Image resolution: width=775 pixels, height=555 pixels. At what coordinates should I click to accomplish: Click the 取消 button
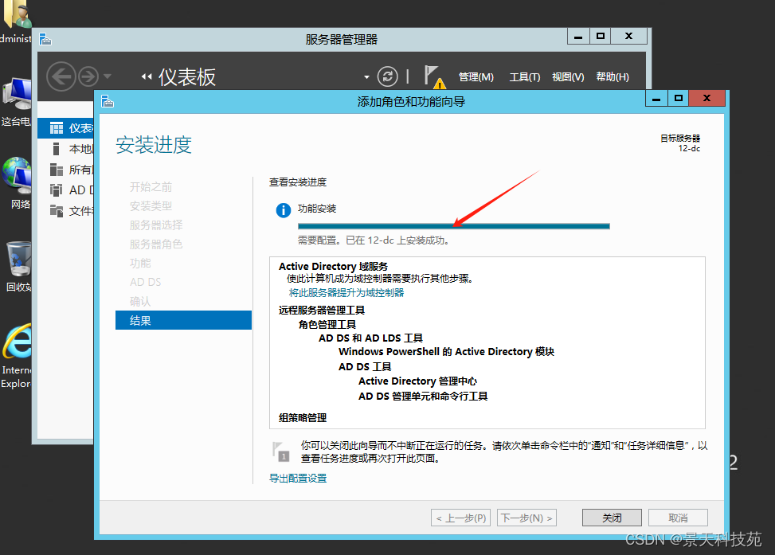pyautogui.click(x=678, y=518)
